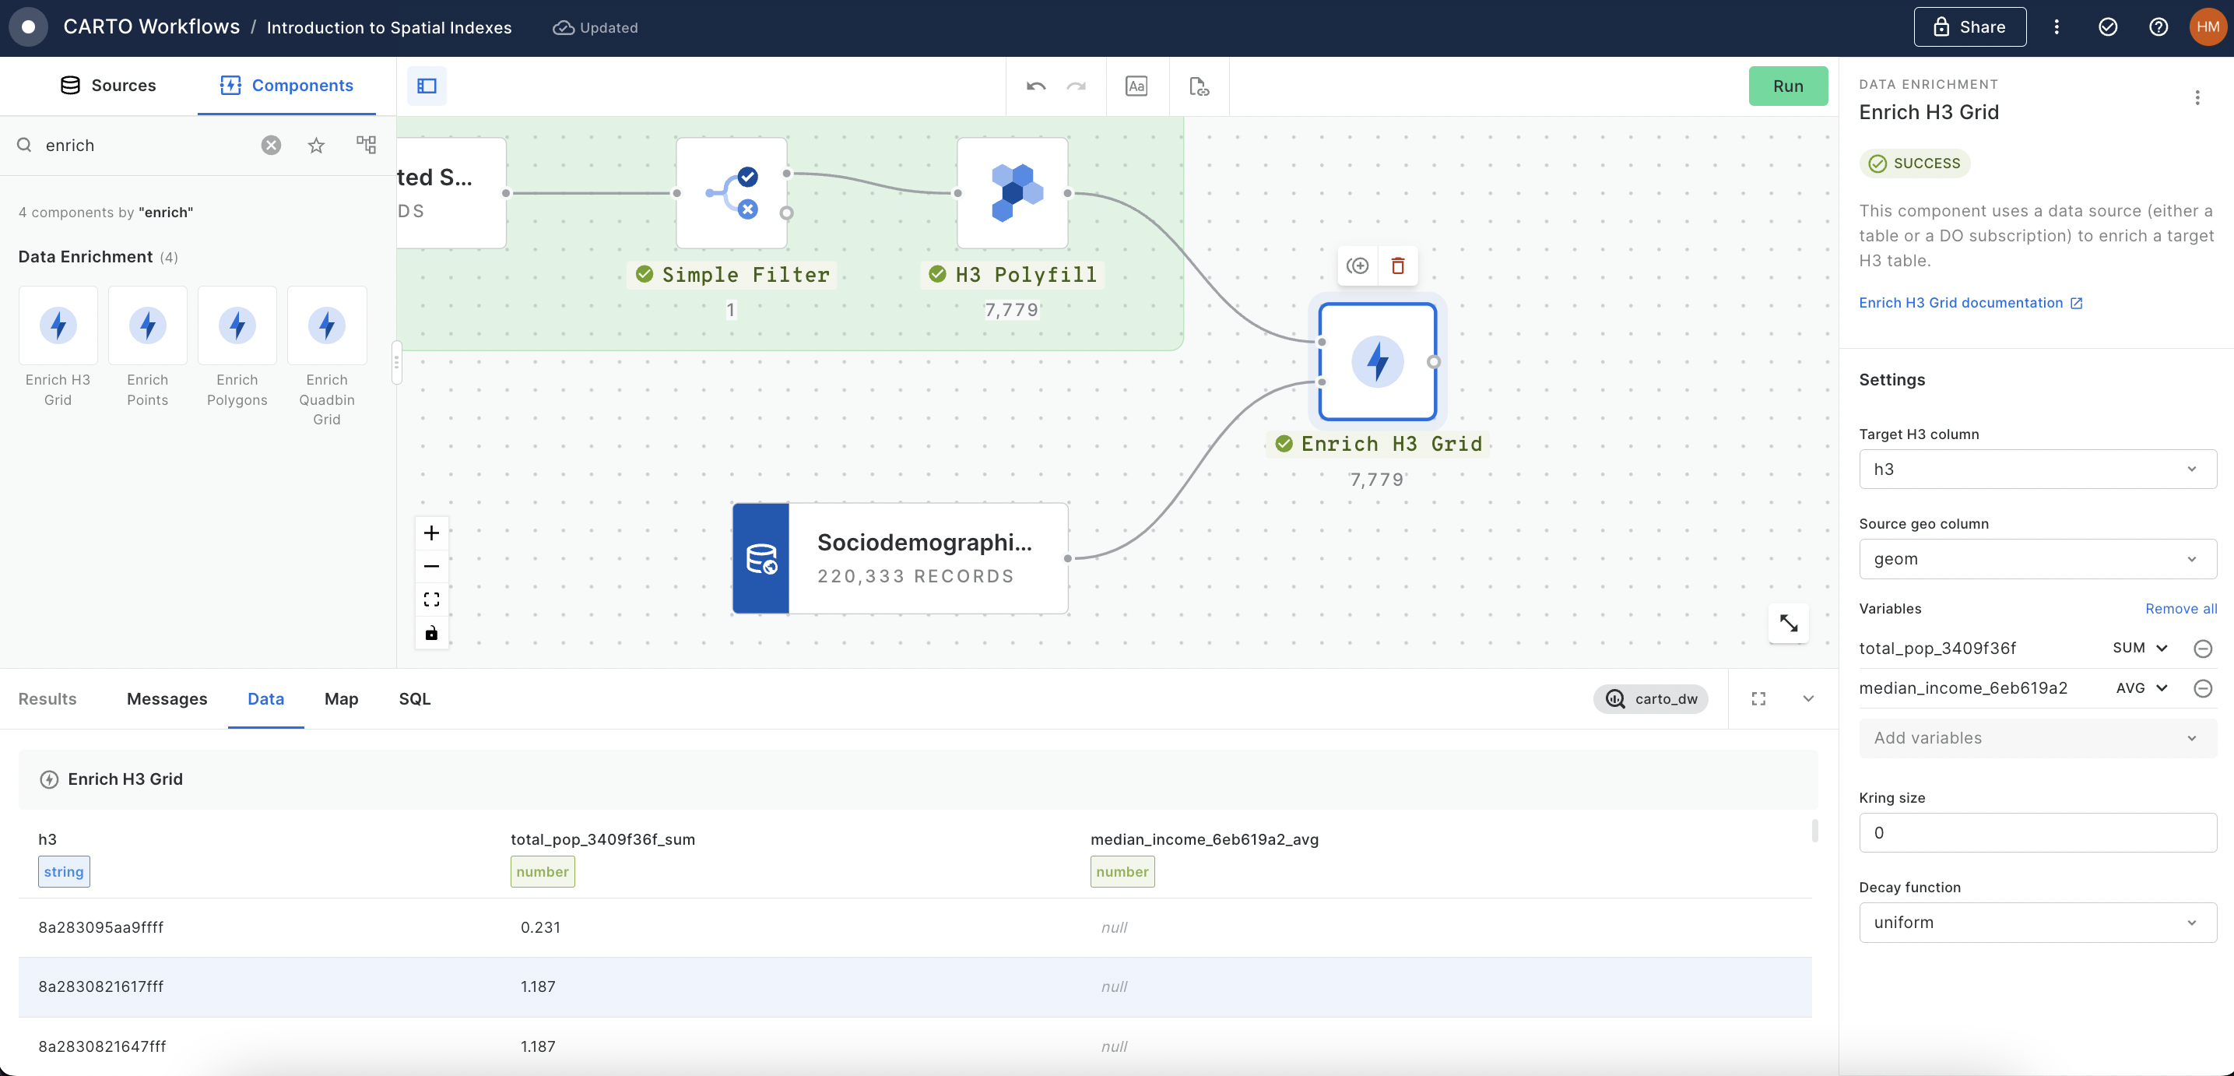This screenshot has width=2234, height=1076.
Task: Click the carto_dw connection chip
Action: point(1650,698)
